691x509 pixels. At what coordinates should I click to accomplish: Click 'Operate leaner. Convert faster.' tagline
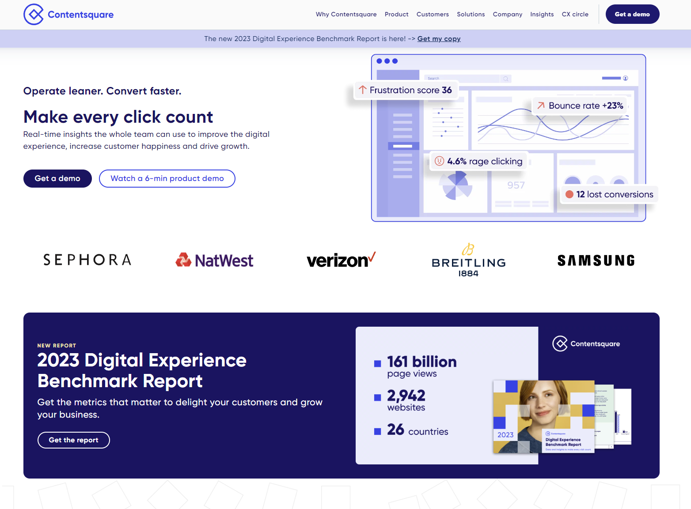(102, 91)
